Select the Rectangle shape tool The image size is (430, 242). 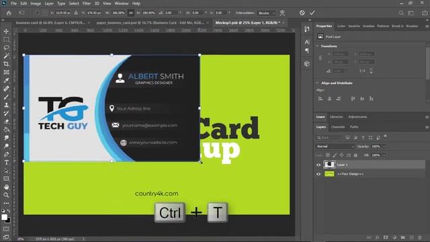coord(6,179)
